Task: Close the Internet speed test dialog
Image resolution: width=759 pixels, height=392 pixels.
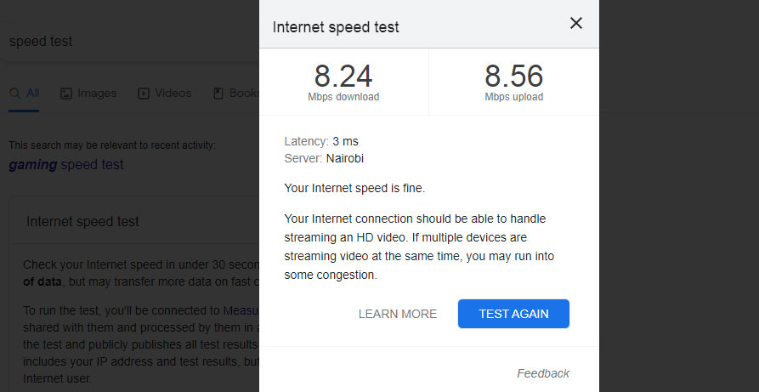Action: 576,24
